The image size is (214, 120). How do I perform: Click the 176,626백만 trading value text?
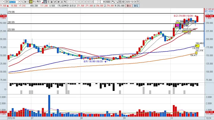coord(63,6)
